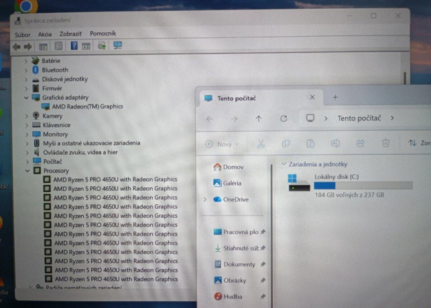Expand the chevron after Tento počítač breadcrumb
The height and width of the screenshot is (308, 431).
pos(392,118)
